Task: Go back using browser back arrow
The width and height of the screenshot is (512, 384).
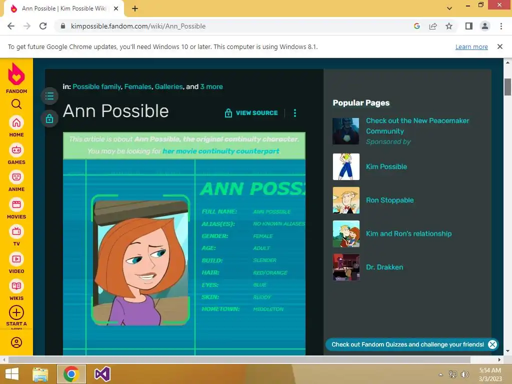Action: click(11, 26)
